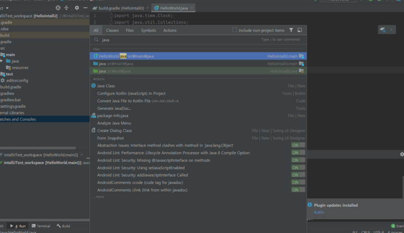Image resolution: width=404 pixels, height=233 pixels.
Task: Choose Convert Java File to Kotlin File
Action: point(198,101)
